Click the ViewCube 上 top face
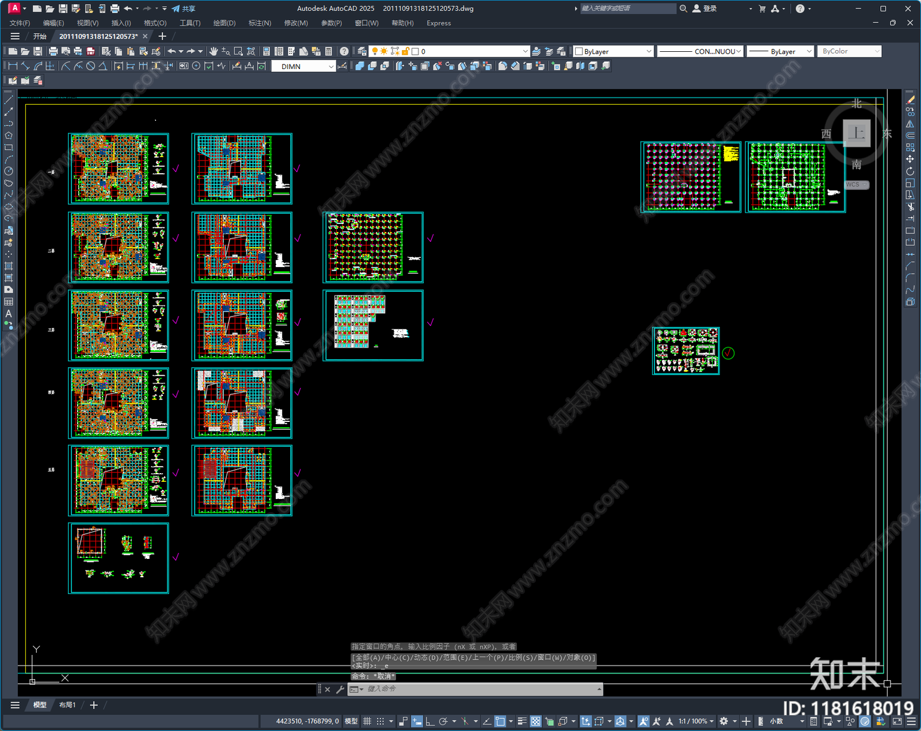Screen dimensions: 921x731 pyautogui.click(x=857, y=134)
